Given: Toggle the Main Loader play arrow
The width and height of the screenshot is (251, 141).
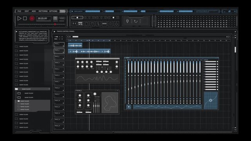Looking at the screenshot, I should point(72,11).
